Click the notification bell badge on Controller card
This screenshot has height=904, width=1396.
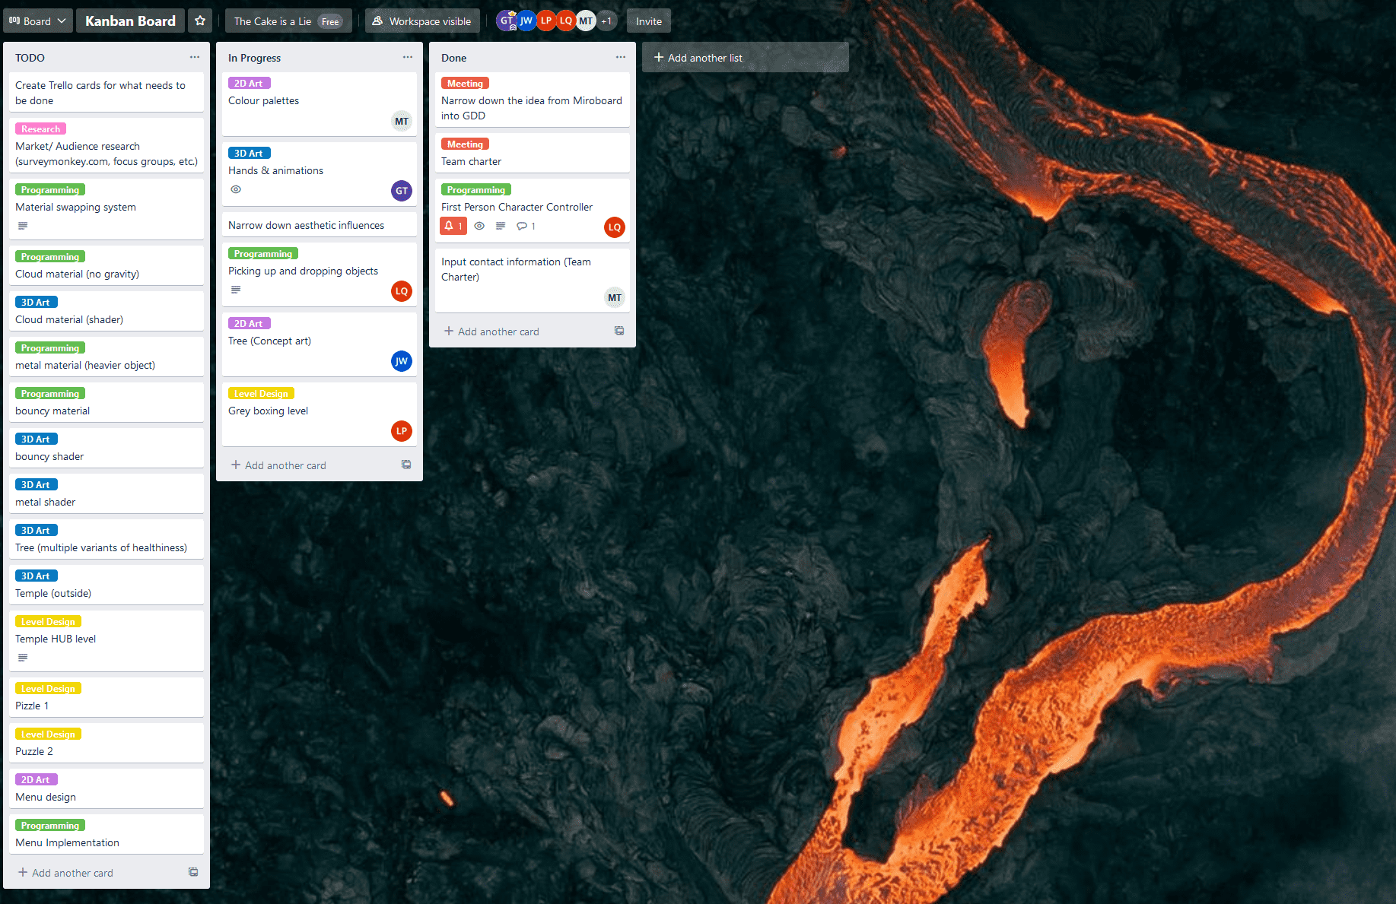coord(453,226)
